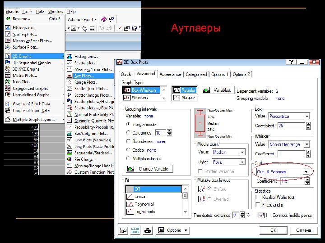
Task: Select Linear in Fit list
Action: pos(153,197)
